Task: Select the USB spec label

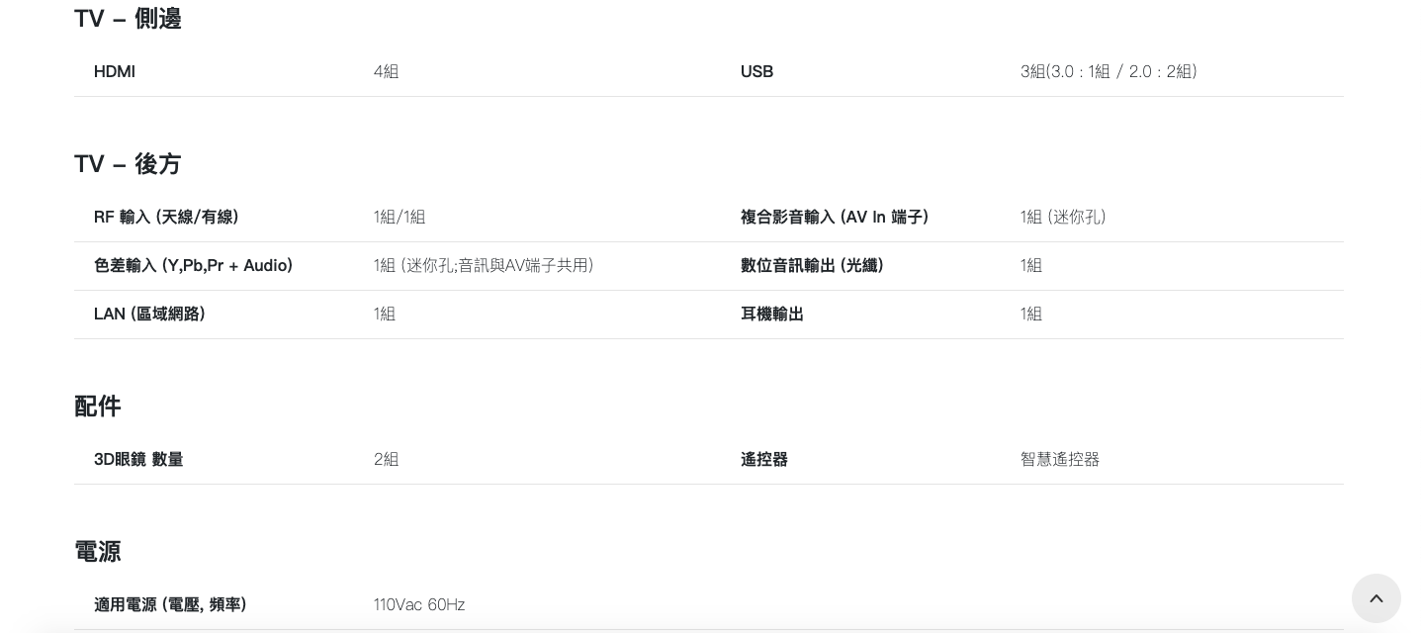Action: click(x=756, y=72)
